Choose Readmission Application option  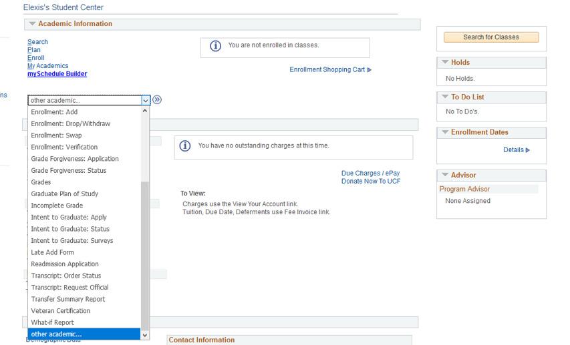[84, 264]
